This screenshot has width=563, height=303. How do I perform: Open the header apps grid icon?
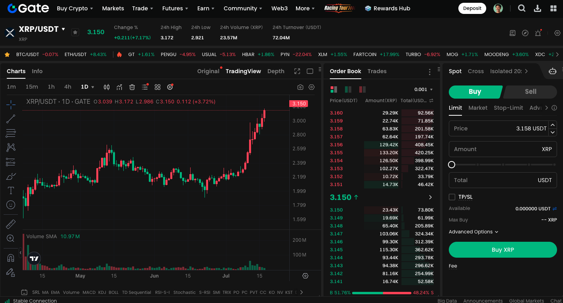click(553, 8)
